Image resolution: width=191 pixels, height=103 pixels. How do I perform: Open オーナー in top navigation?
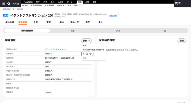71,2
